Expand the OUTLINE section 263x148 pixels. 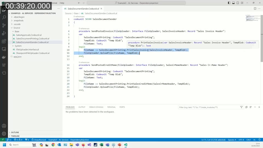coord(15,132)
